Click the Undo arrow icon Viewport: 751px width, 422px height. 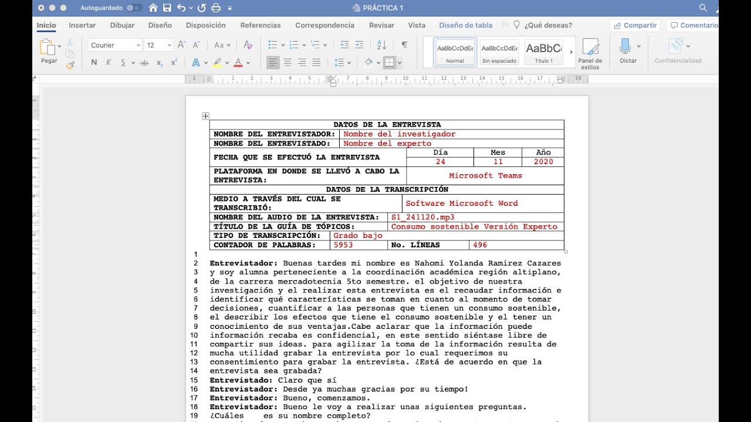pos(181,8)
